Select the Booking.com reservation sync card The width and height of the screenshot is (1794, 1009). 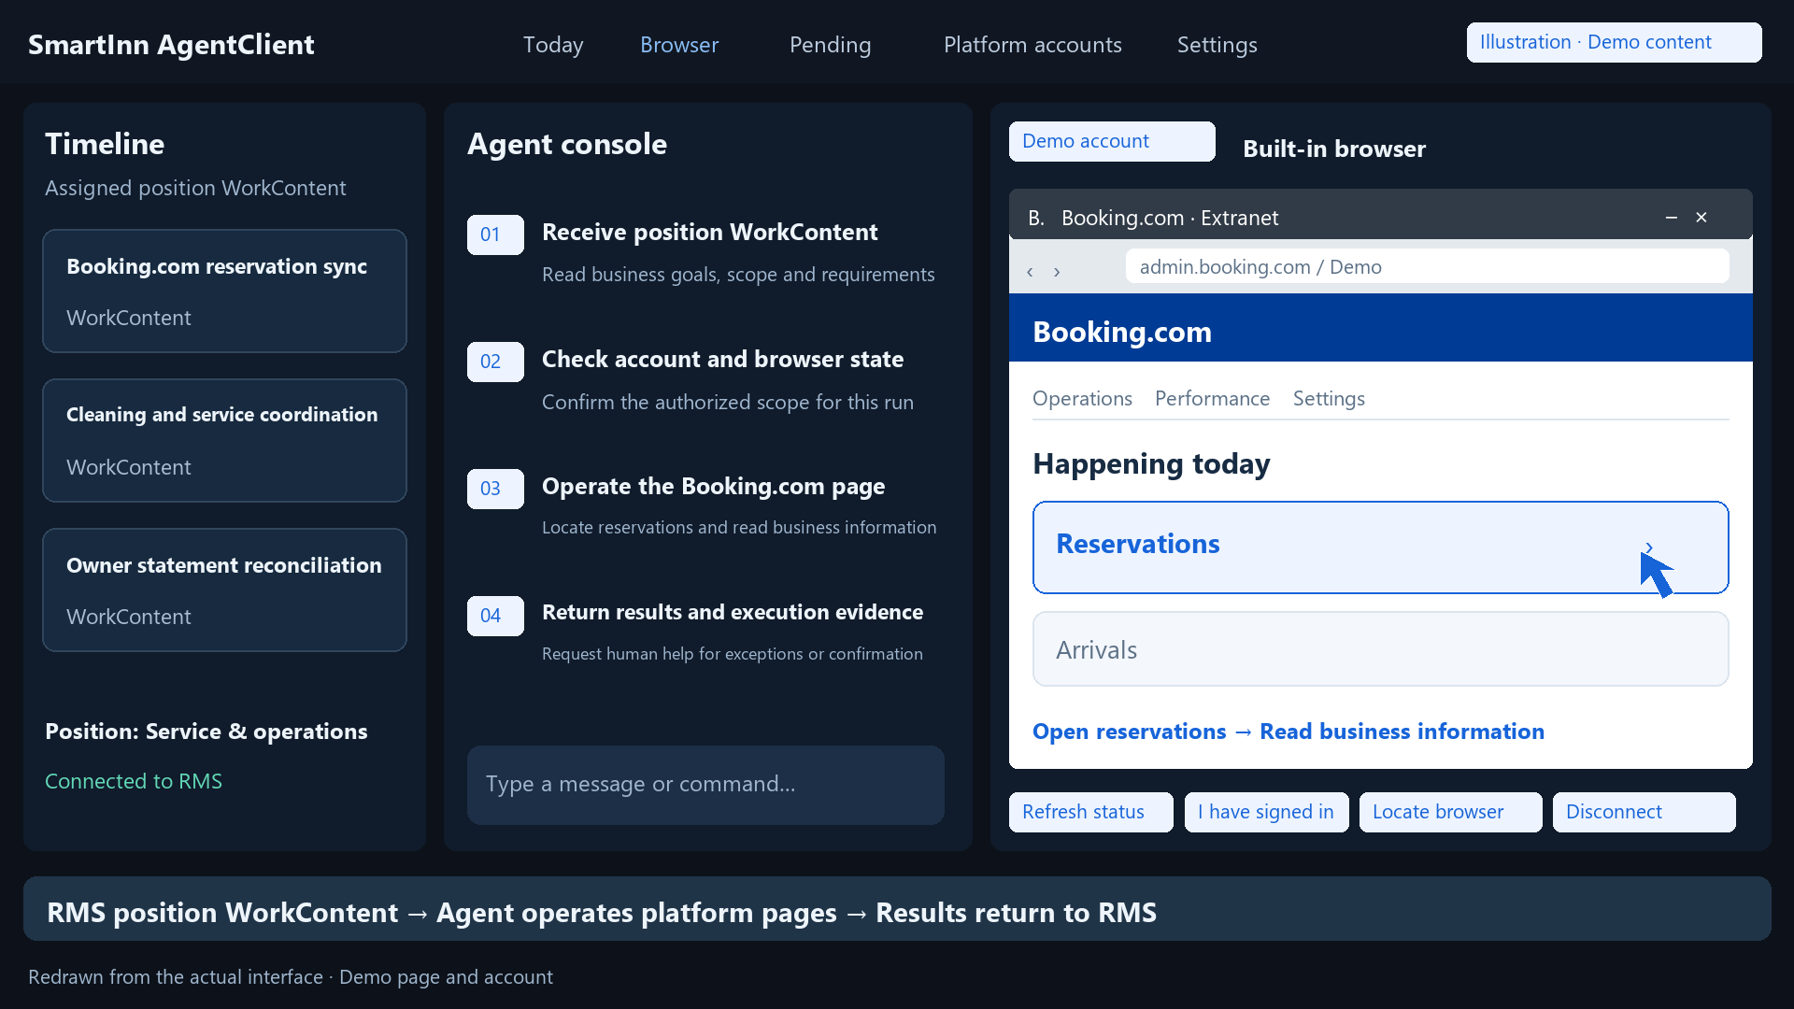coord(224,291)
